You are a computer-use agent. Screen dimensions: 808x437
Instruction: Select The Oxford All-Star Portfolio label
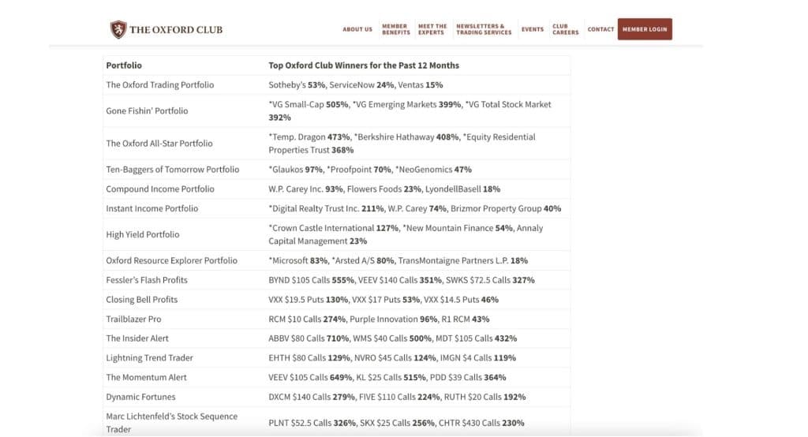tap(159, 144)
